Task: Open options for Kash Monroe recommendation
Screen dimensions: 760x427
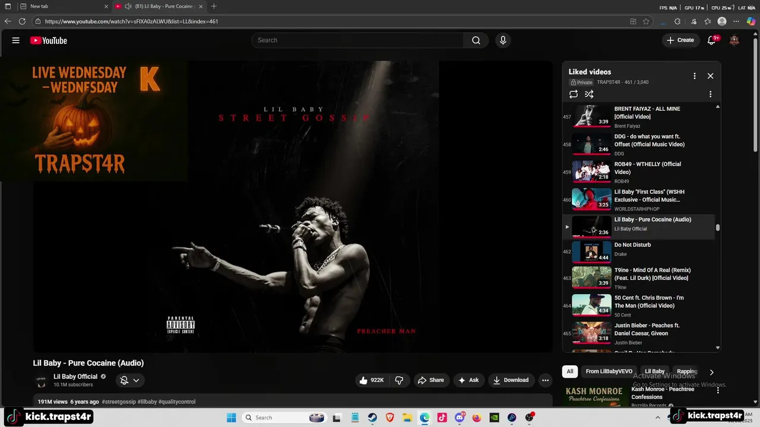Action: coord(718,390)
